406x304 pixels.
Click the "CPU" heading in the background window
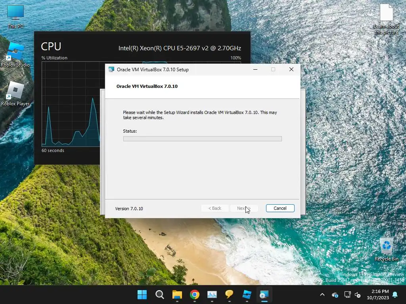click(51, 47)
